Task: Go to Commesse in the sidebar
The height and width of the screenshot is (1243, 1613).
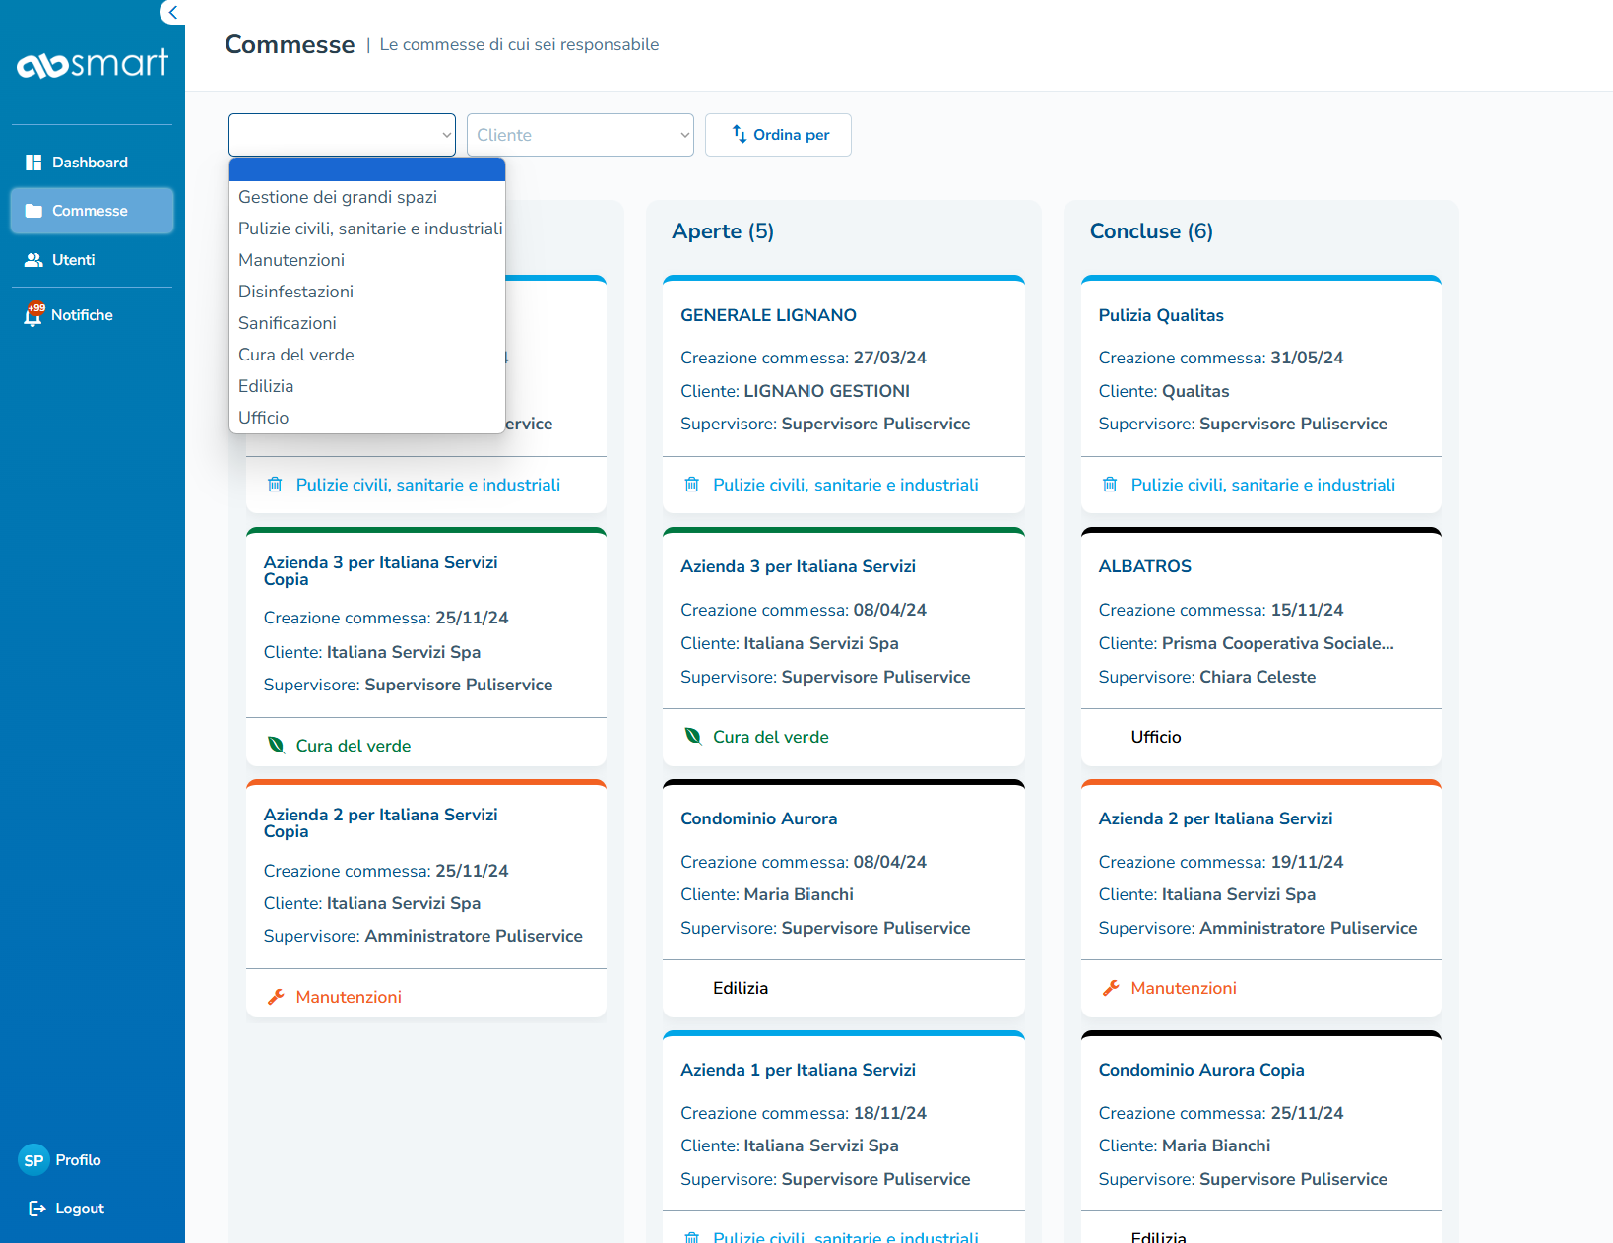Action: pos(92,211)
